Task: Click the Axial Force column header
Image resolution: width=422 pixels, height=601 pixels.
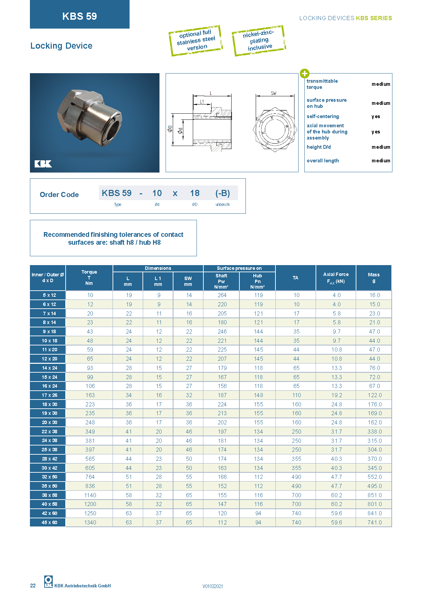Action: click(x=336, y=277)
